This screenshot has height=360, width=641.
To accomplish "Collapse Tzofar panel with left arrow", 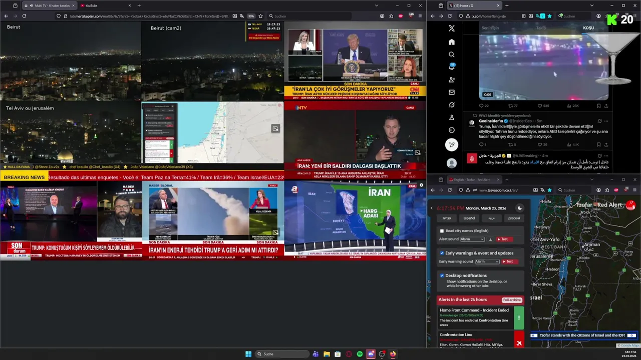I will tap(432, 208).
